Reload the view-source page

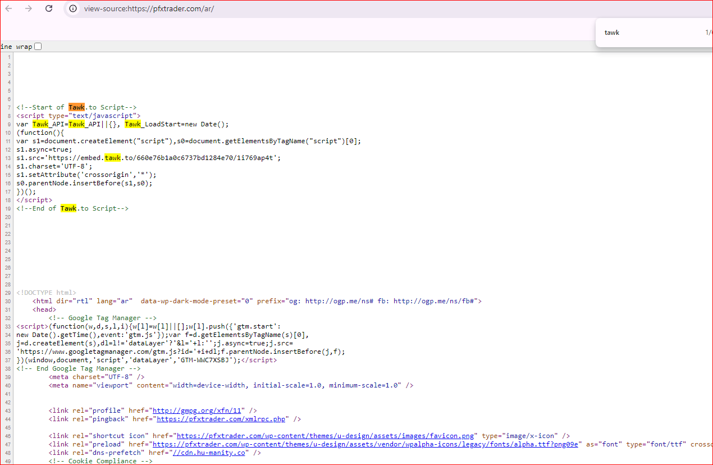(x=49, y=9)
